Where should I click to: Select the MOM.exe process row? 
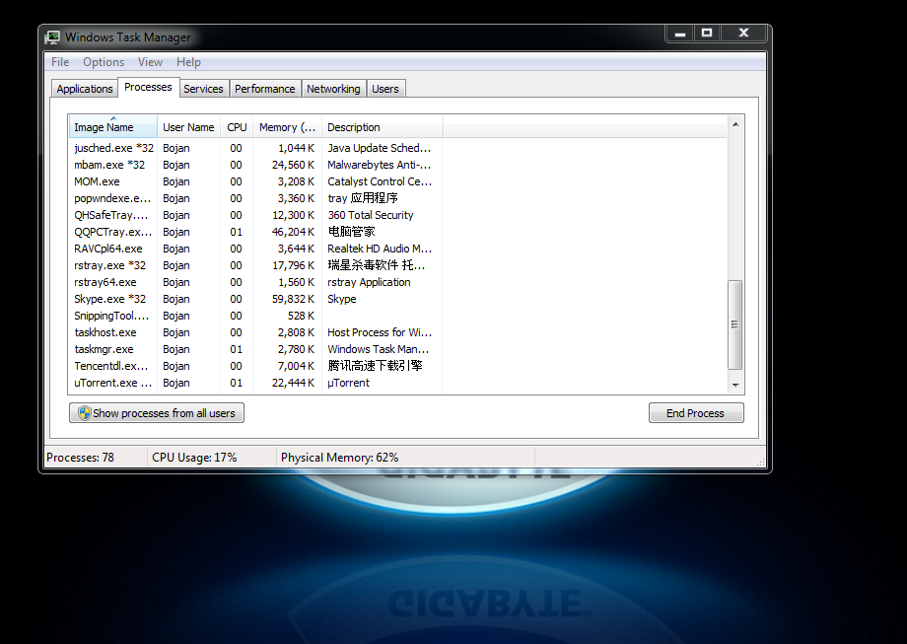[x=255, y=181]
